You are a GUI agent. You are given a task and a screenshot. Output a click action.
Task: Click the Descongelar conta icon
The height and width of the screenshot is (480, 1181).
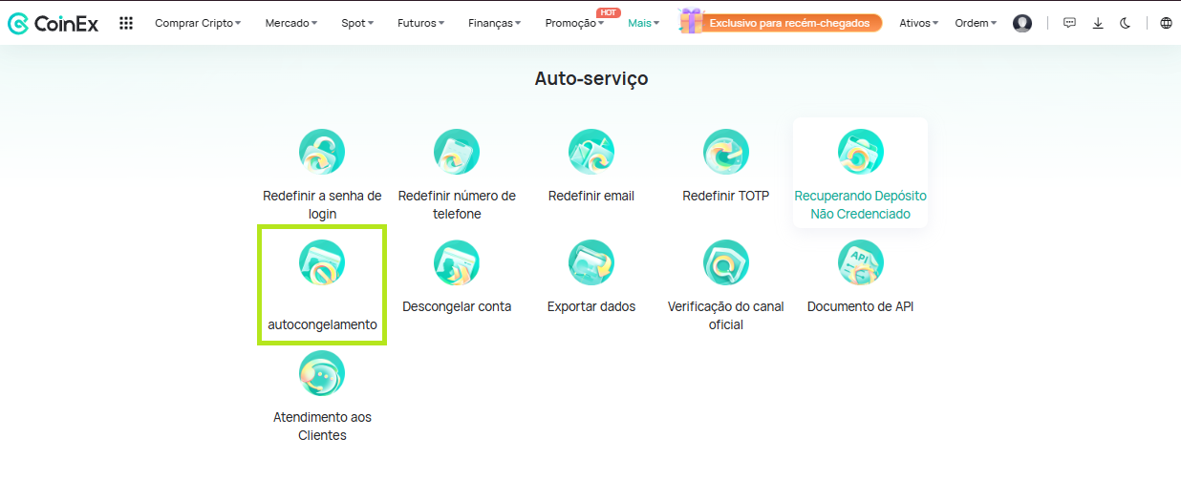point(457,262)
